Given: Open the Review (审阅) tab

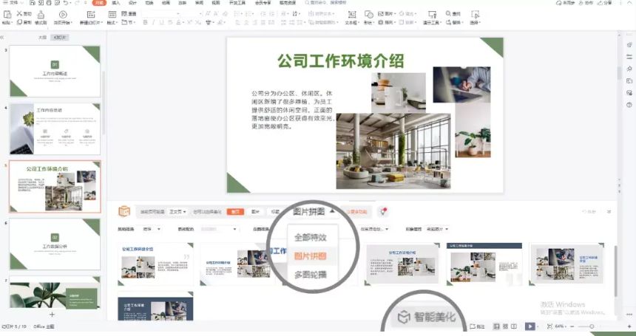Looking at the screenshot, I should pos(199,3).
